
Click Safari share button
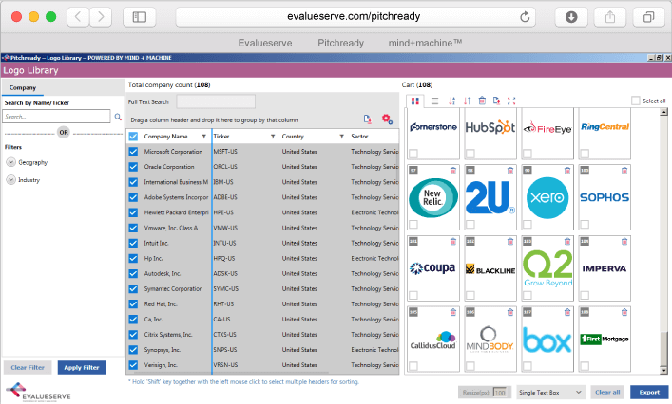610,17
